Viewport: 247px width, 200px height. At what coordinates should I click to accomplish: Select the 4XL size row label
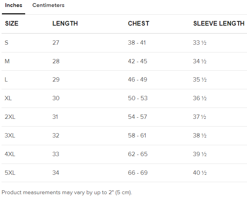(10, 154)
